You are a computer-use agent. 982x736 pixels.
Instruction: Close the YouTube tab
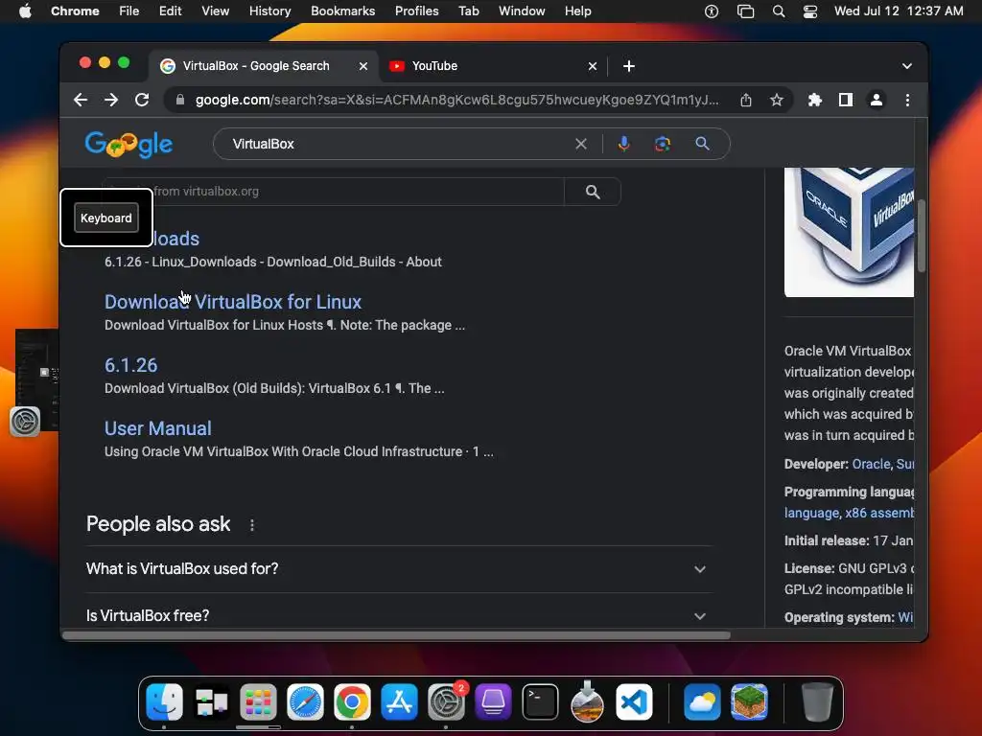coord(593,66)
